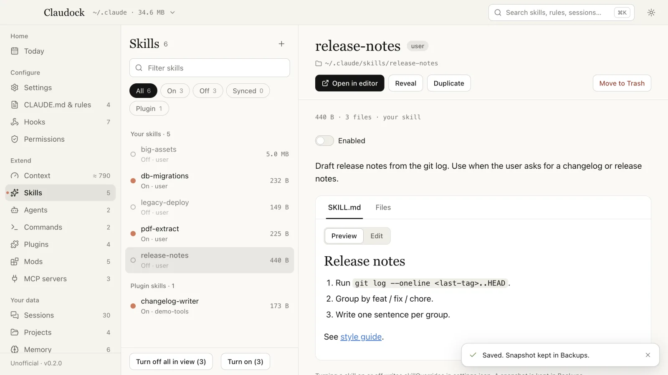The width and height of the screenshot is (668, 375).
Task: Open the Plugins section
Action: pyautogui.click(x=60, y=245)
